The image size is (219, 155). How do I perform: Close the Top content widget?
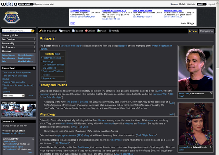click(x=34, y=68)
